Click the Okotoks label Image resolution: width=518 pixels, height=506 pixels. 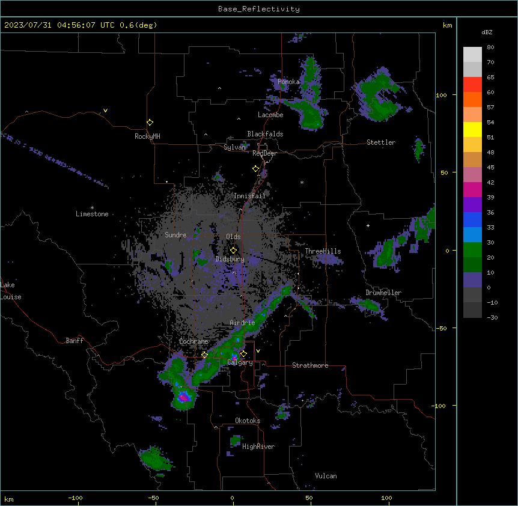coord(248,421)
